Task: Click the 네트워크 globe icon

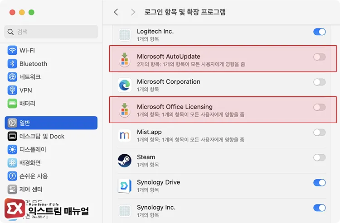Action: pos(12,77)
